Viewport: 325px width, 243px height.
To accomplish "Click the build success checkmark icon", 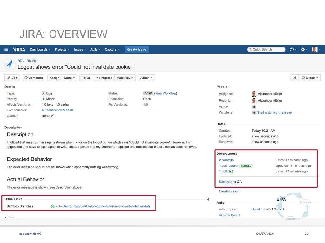I will (x=231, y=171).
